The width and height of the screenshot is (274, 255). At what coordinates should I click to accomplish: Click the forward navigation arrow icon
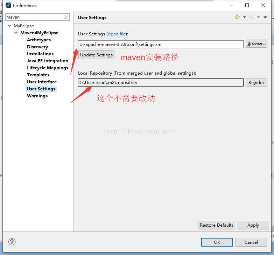[252, 17]
